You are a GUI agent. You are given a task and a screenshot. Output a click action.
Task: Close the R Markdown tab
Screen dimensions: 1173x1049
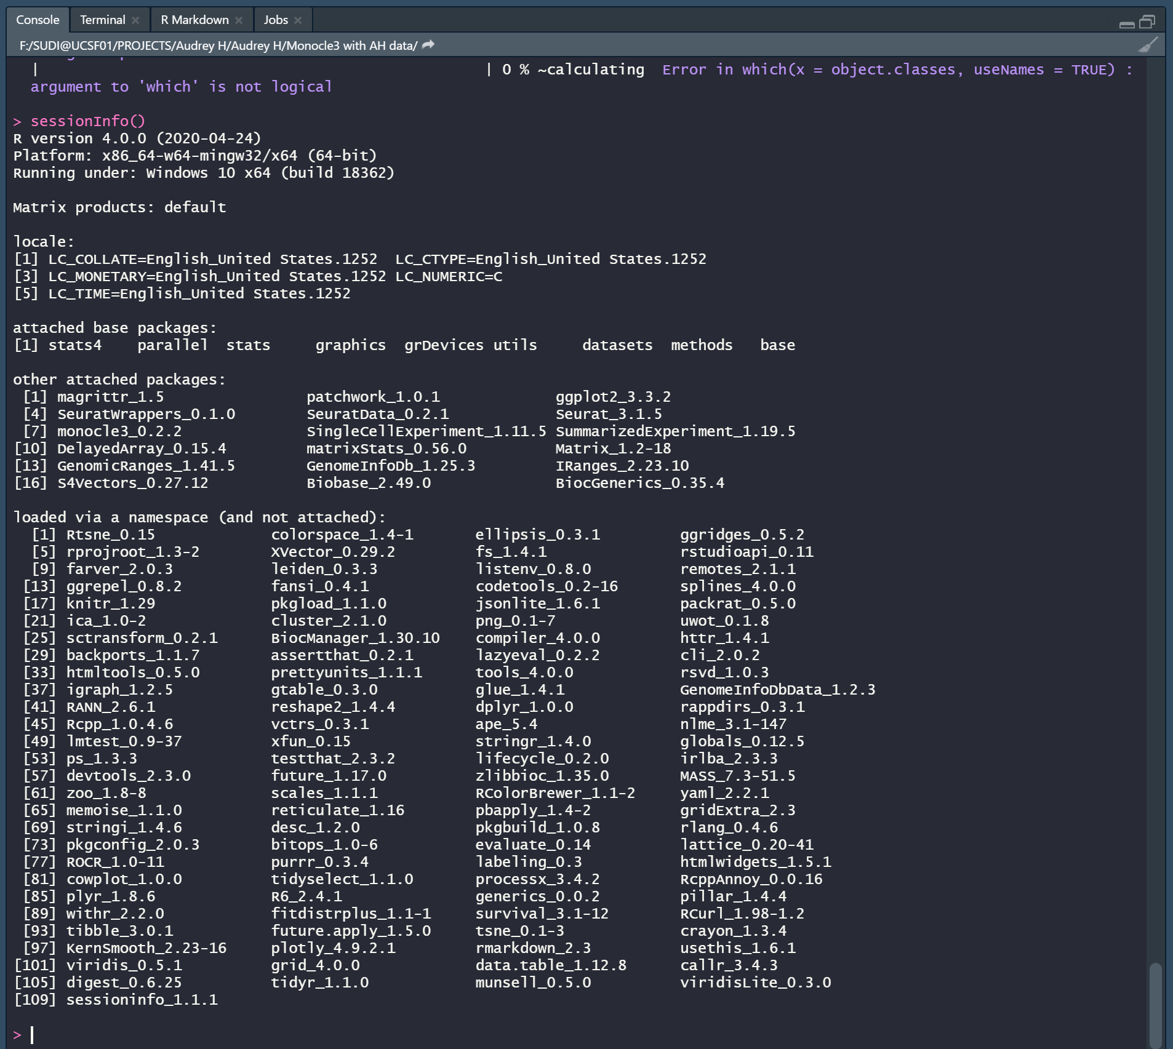240,20
